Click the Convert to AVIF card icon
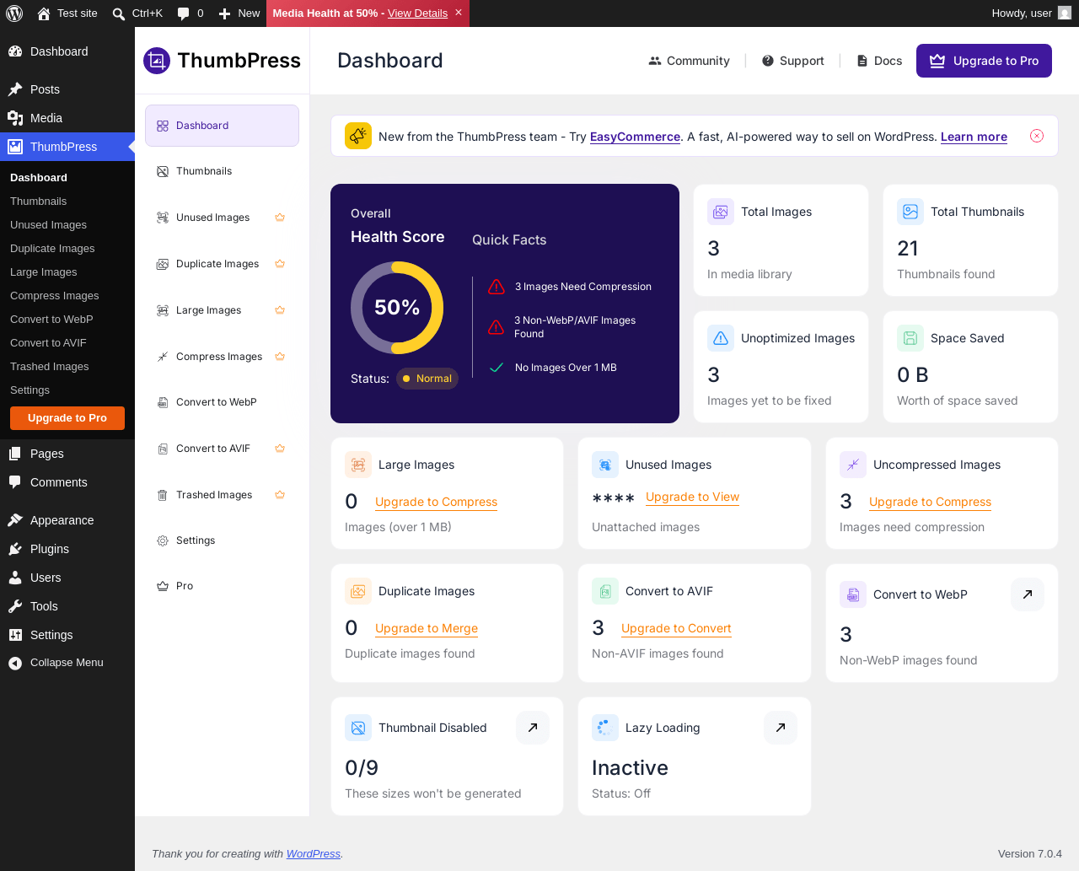This screenshot has width=1079, height=871. pyautogui.click(x=605, y=591)
